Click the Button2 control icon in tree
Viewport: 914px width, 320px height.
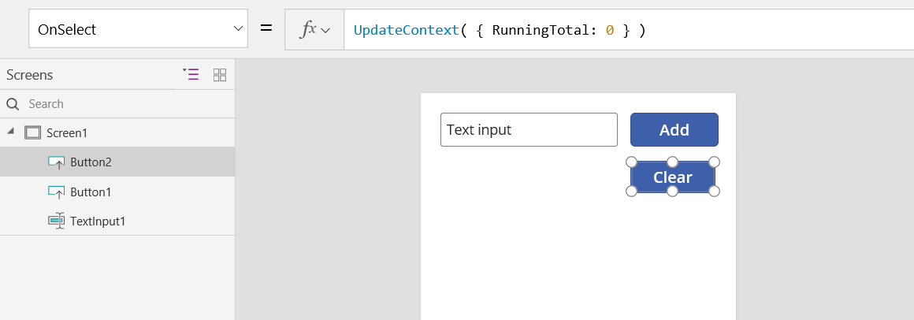click(56, 162)
